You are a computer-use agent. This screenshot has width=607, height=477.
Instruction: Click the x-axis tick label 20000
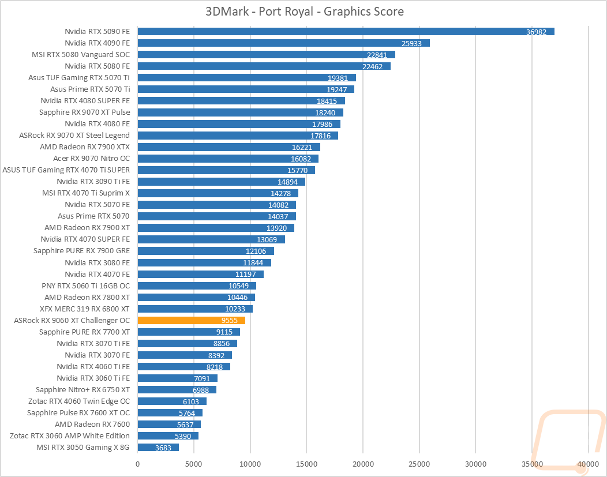click(x=363, y=464)
